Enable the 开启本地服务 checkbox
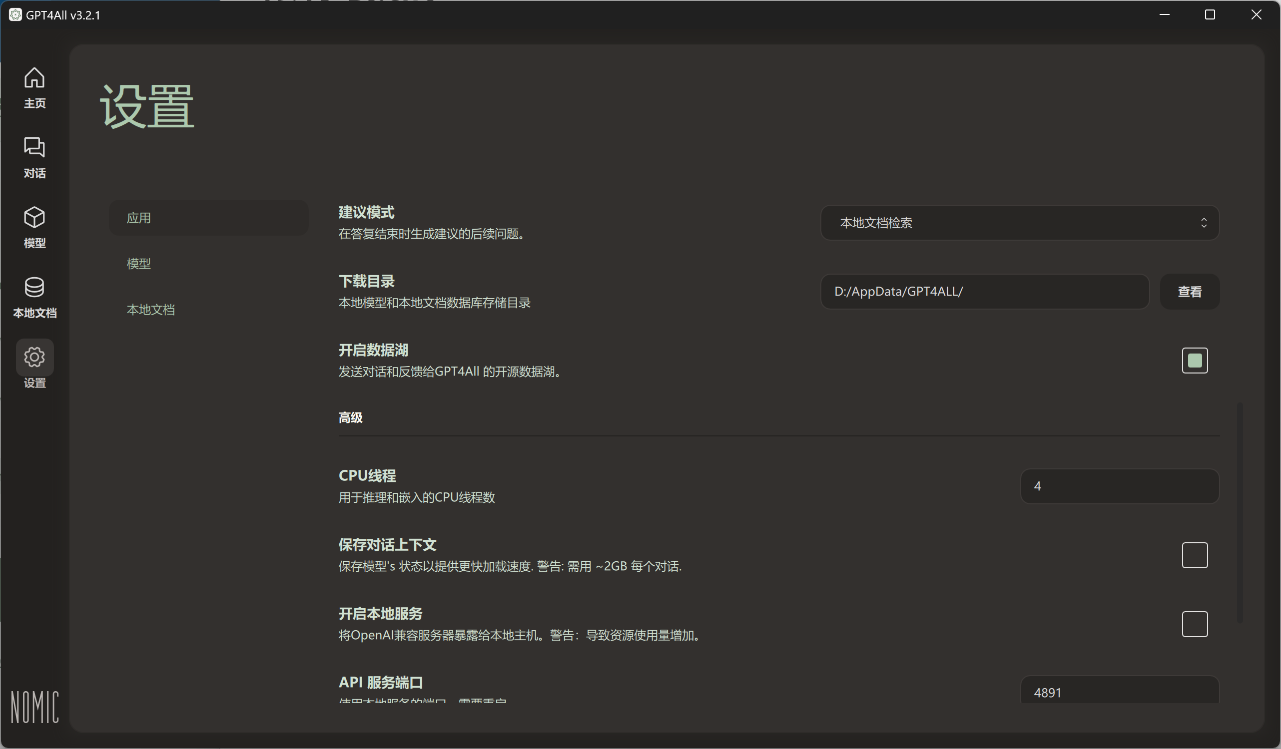The height and width of the screenshot is (749, 1281). pos(1195,625)
